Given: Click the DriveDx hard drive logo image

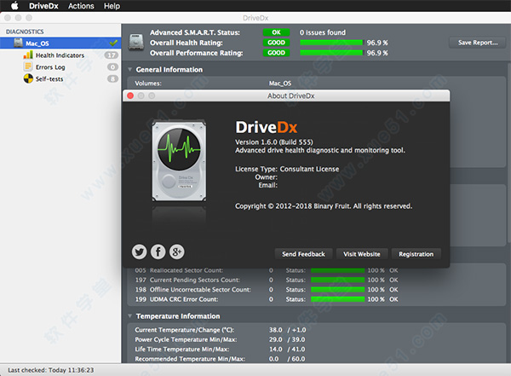Looking at the screenshot, I should click(x=179, y=160).
